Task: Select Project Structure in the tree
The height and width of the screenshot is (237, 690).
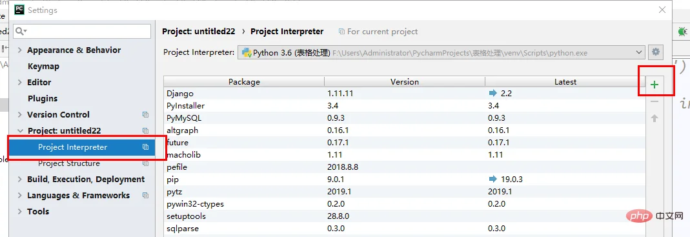Action: 68,163
